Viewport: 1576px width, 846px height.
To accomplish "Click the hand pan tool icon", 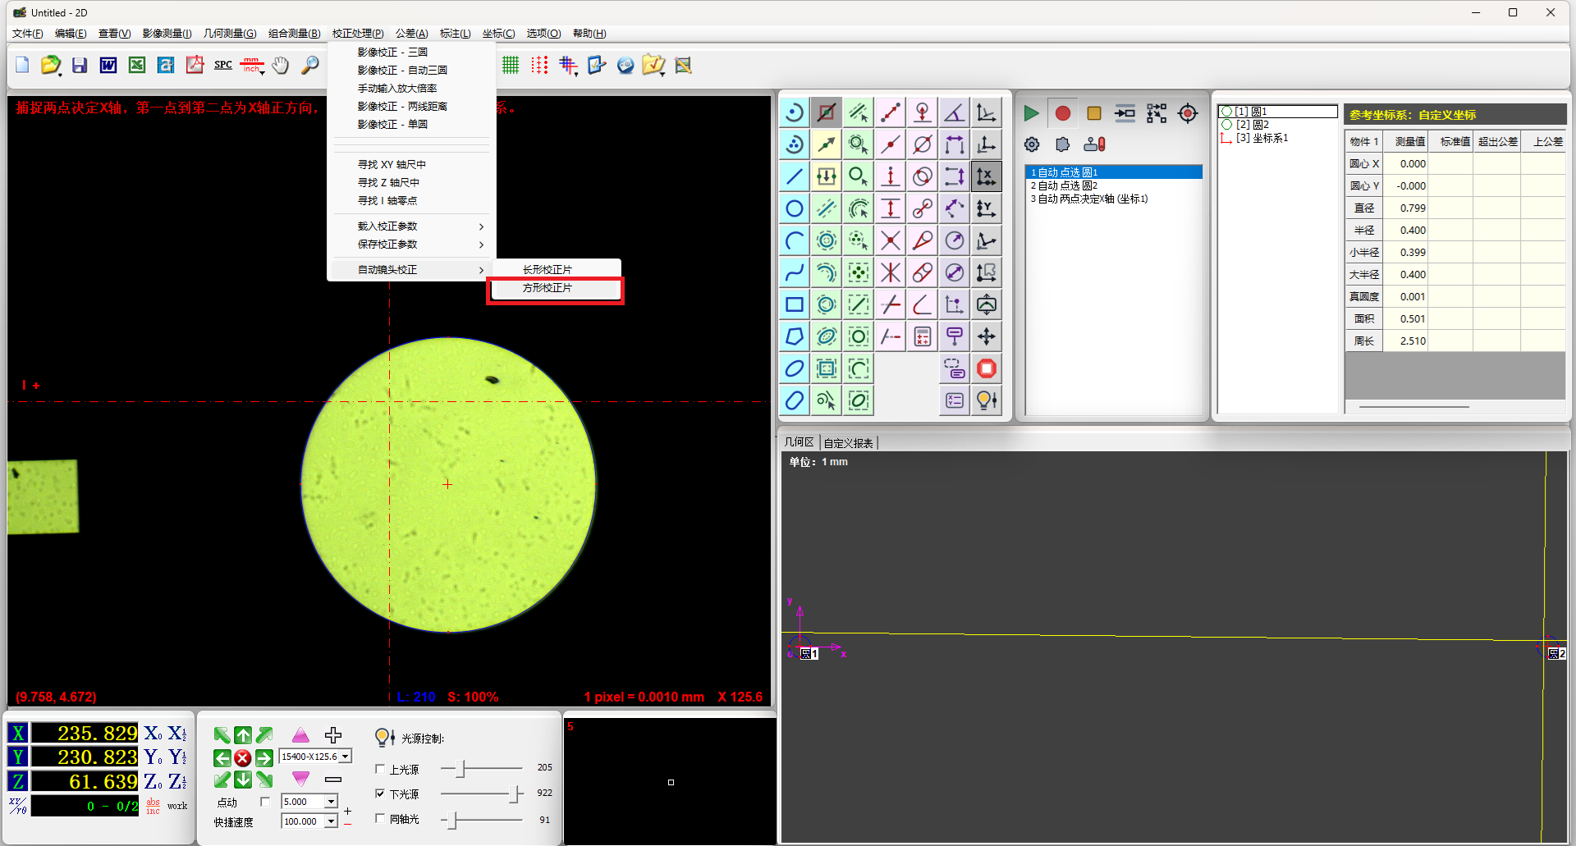I will [x=281, y=65].
